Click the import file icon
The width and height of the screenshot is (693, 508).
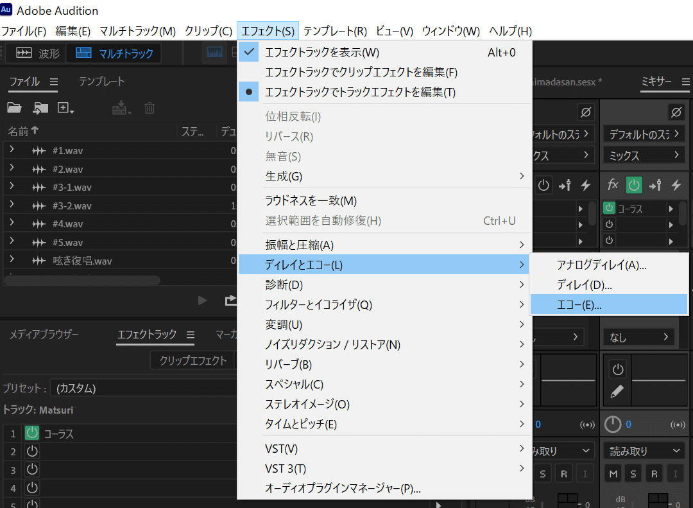pos(40,108)
